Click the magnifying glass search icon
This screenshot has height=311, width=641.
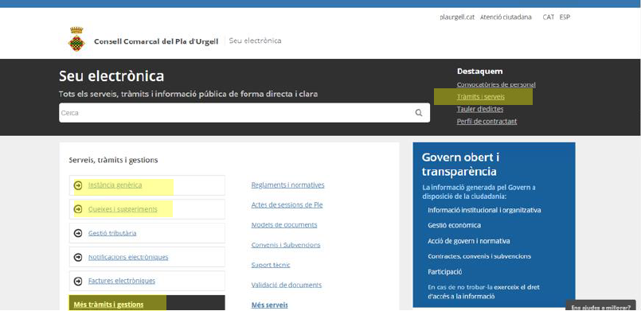tap(419, 113)
